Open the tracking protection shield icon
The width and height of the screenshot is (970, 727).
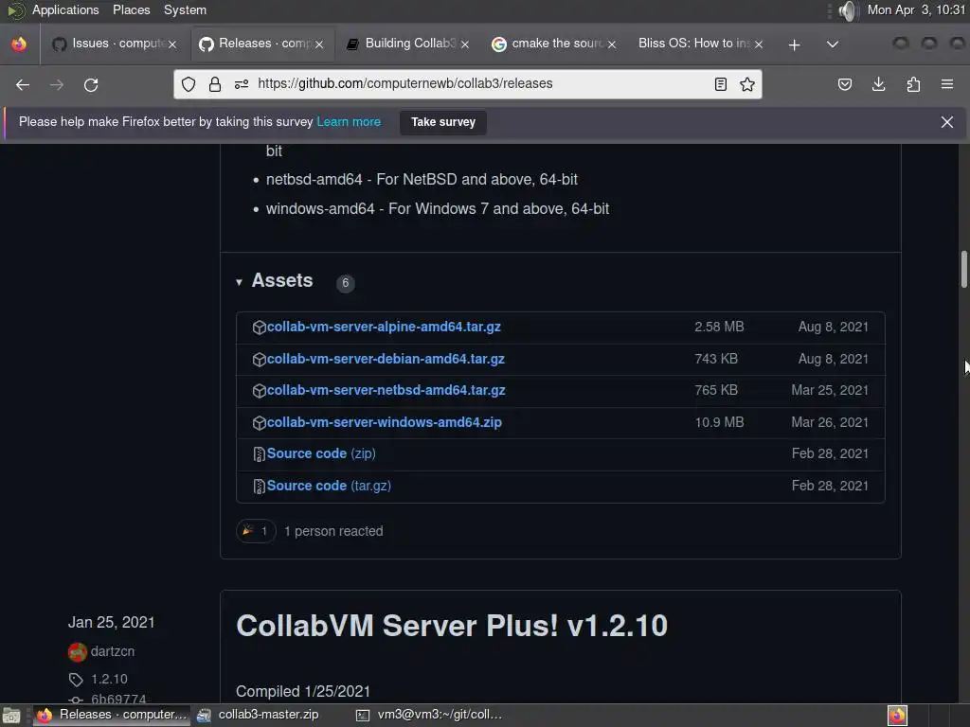(x=189, y=84)
